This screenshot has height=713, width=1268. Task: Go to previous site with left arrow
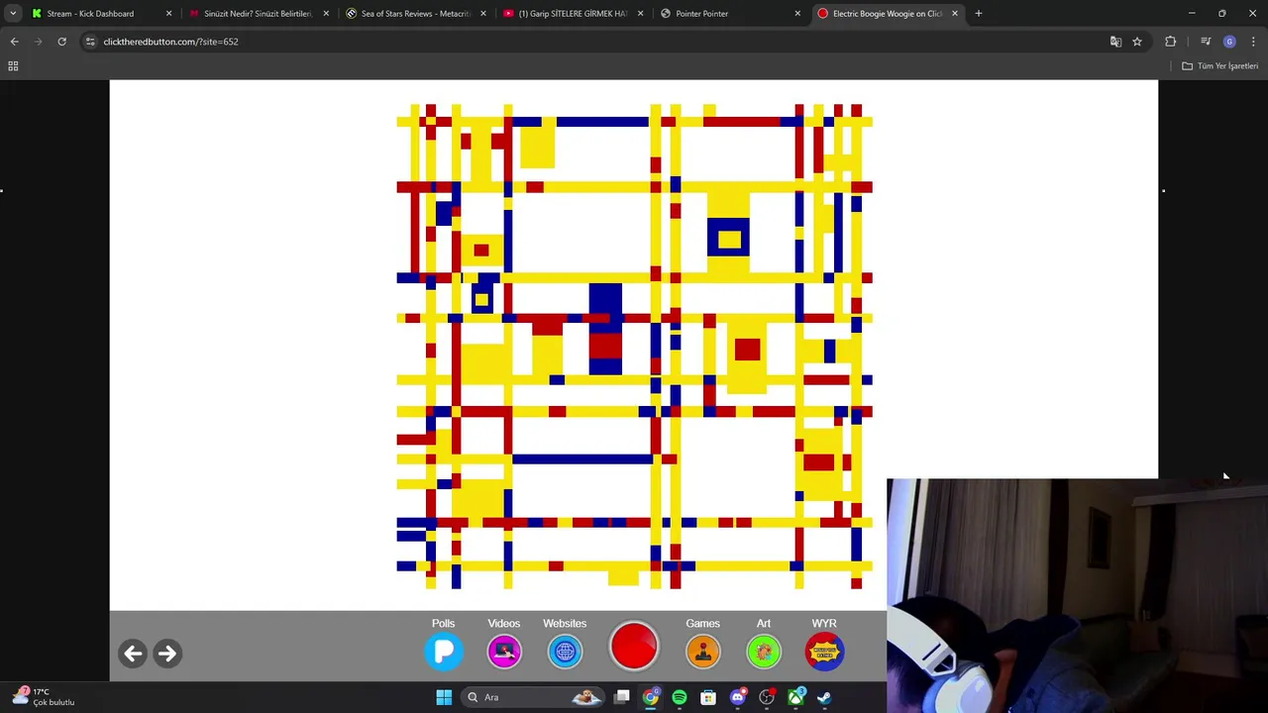click(133, 653)
